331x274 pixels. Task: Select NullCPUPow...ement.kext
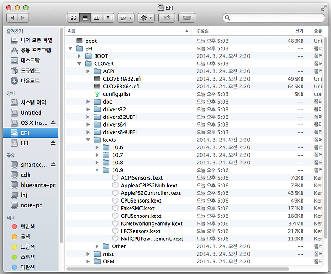click(x=152, y=239)
